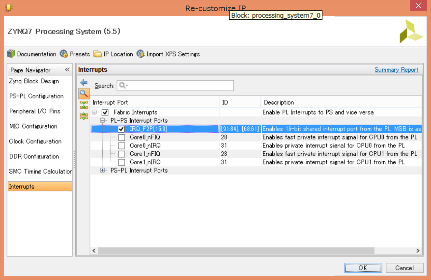
Task: Click 'Enables private interrupt signal for CPU0' description
Action: [x=334, y=146]
